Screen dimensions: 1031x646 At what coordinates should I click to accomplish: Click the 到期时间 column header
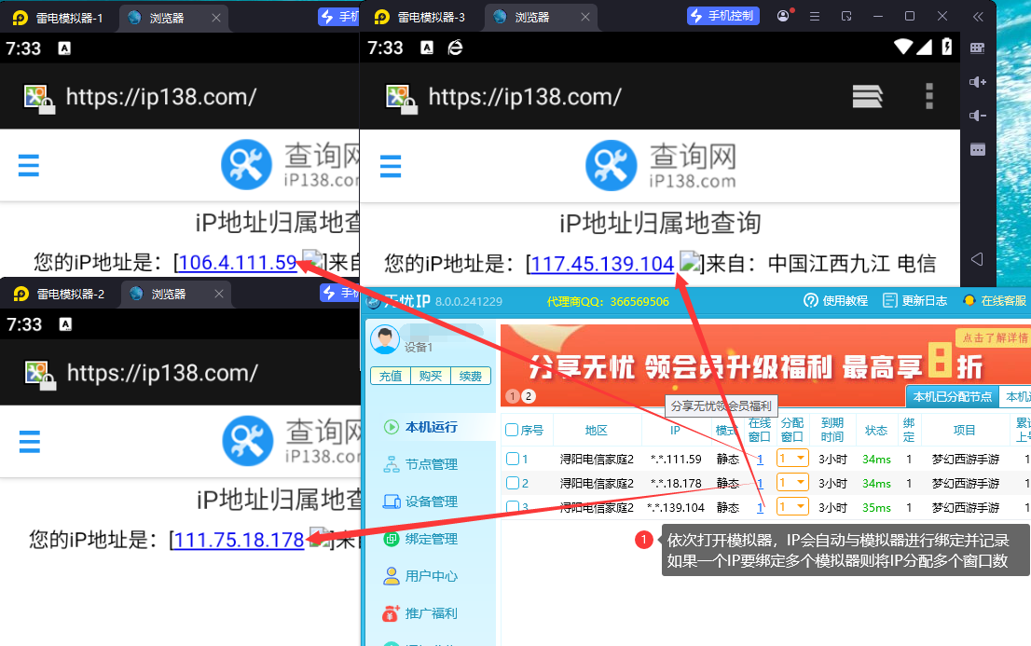832,431
